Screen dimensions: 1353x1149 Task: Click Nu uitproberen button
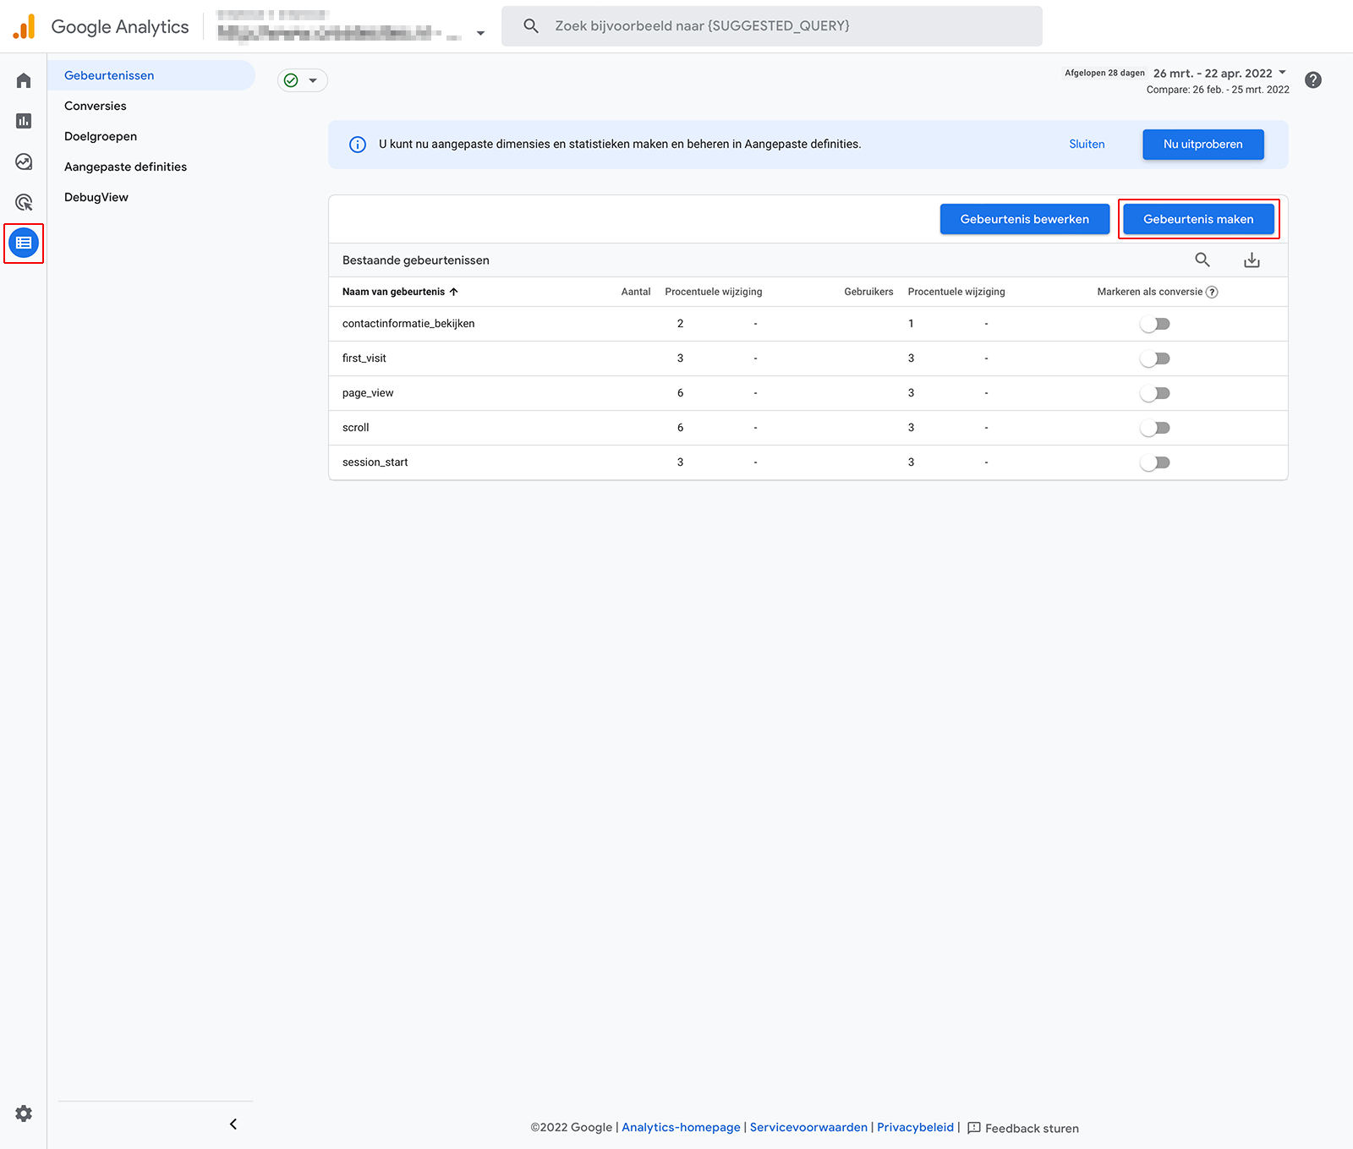click(1202, 145)
